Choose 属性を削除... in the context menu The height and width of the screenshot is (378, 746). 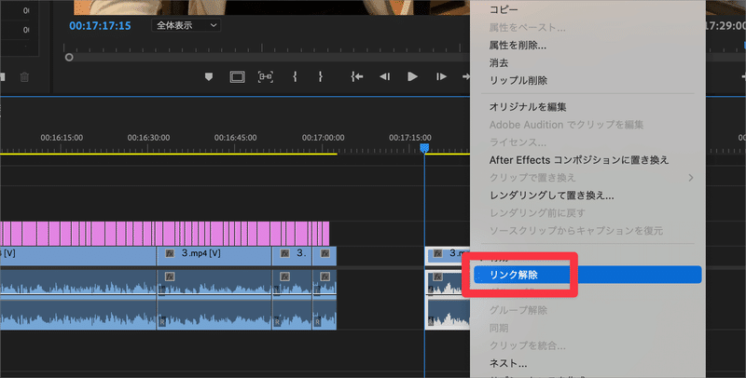[x=518, y=45]
